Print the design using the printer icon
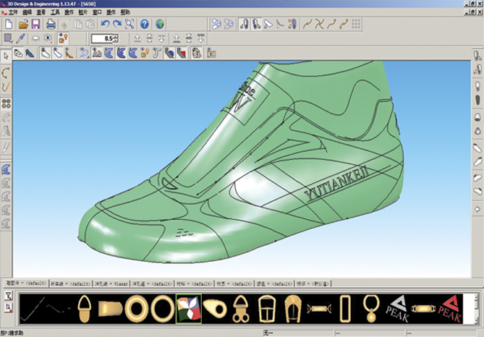 point(51,24)
